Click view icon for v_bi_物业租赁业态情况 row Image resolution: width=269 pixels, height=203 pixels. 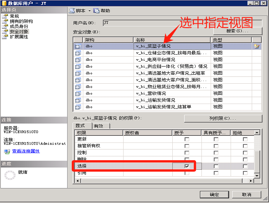pos(78,87)
